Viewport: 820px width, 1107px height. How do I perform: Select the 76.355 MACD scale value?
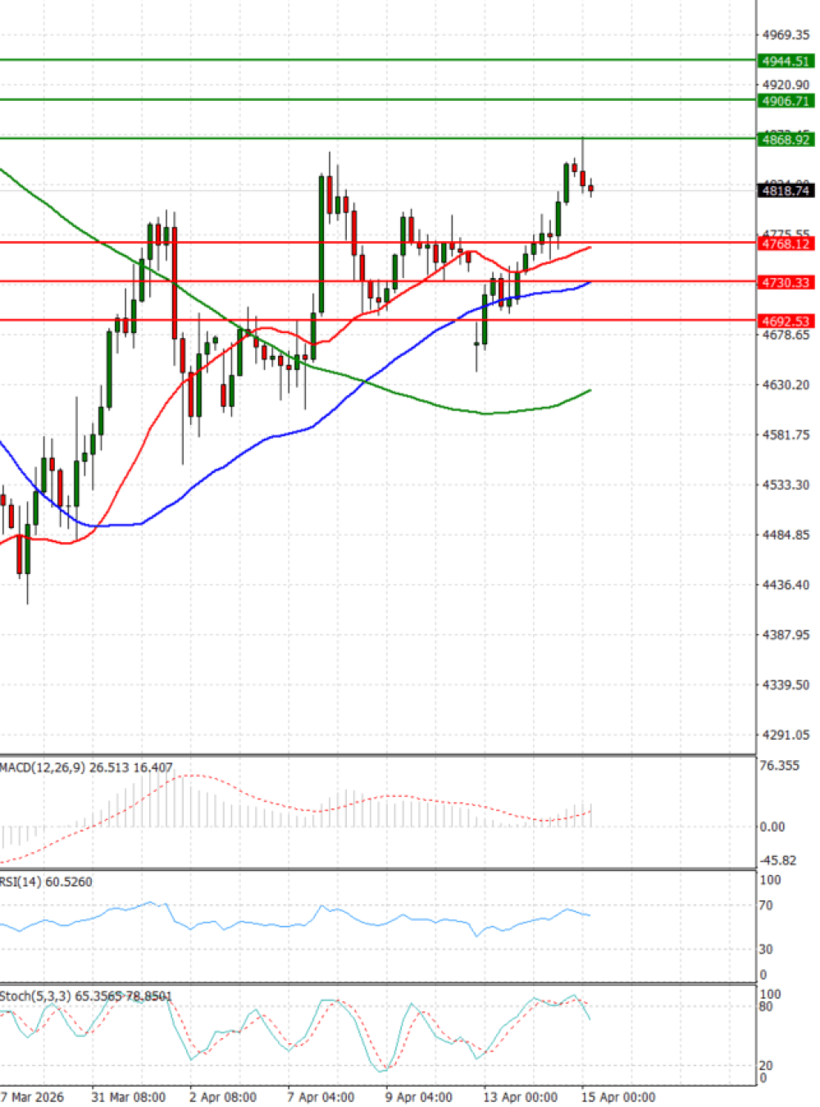(x=779, y=766)
